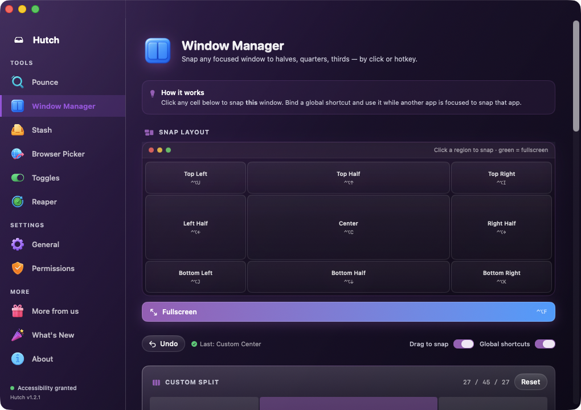
Task: Click the General gear icon
Action: [x=18, y=244]
